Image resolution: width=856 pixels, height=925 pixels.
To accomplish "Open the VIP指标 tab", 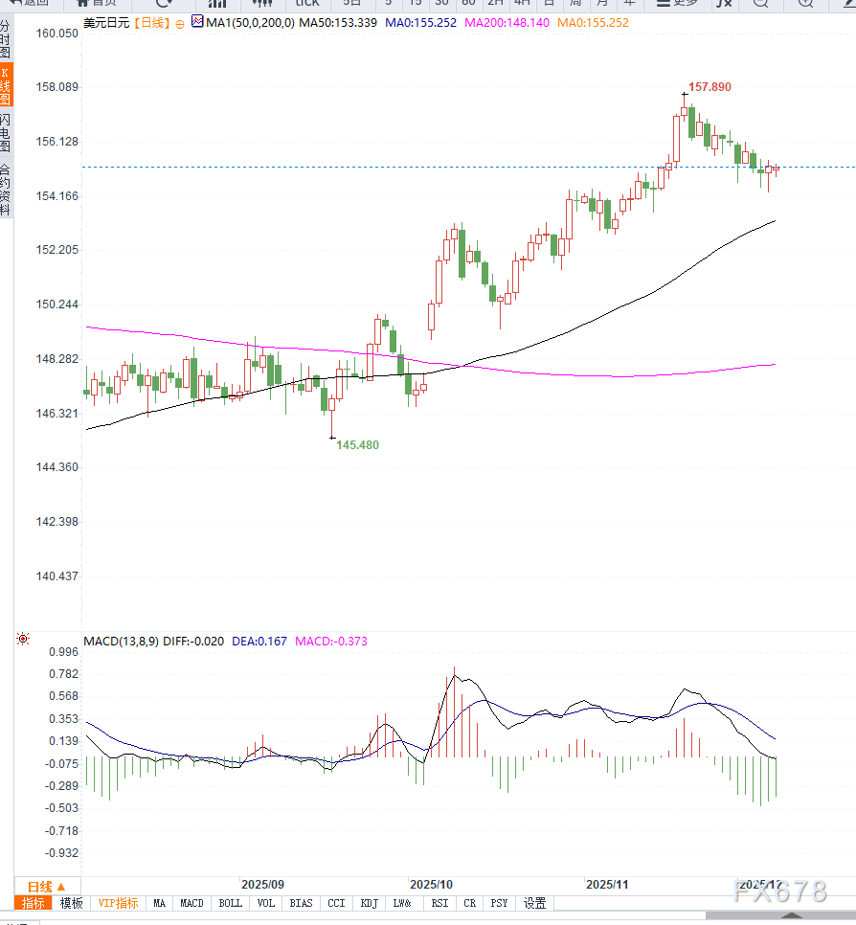I will 118,903.
